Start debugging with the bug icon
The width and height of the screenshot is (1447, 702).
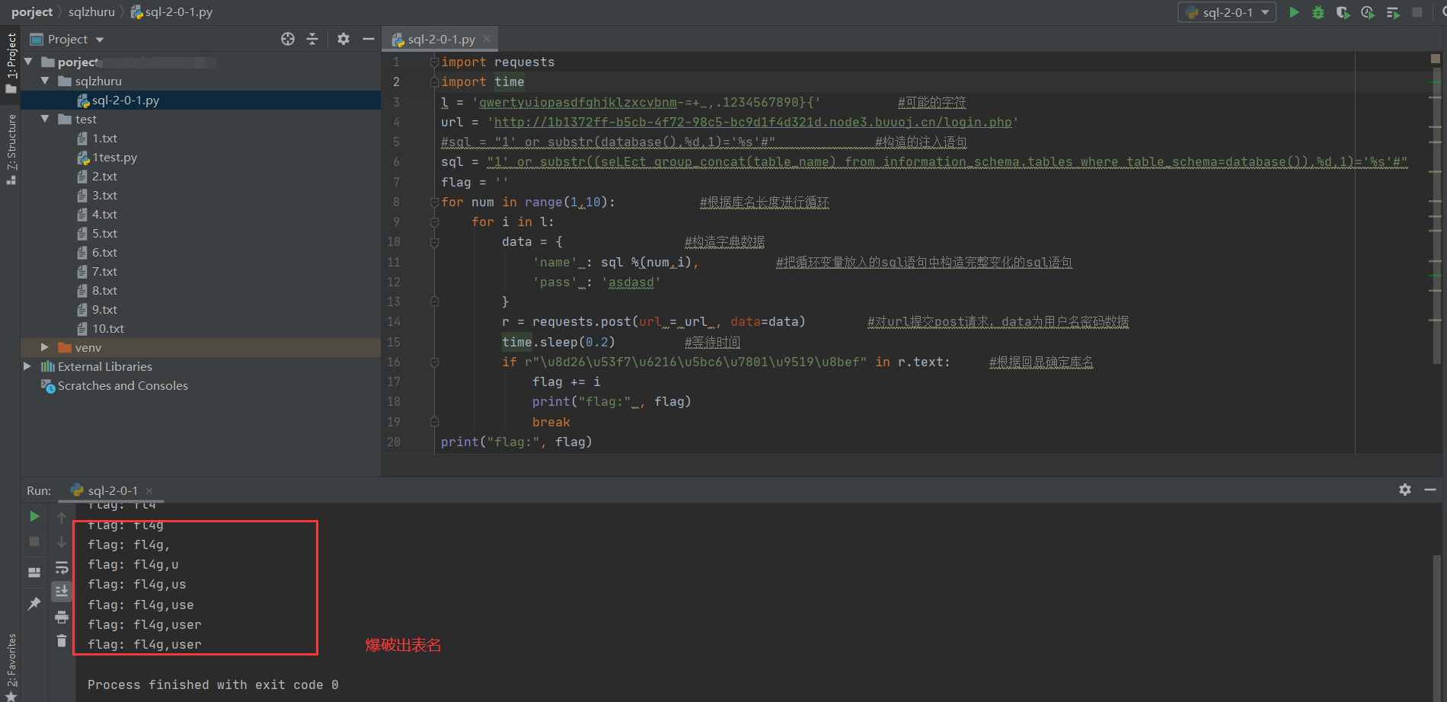click(x=1318, y=12)
